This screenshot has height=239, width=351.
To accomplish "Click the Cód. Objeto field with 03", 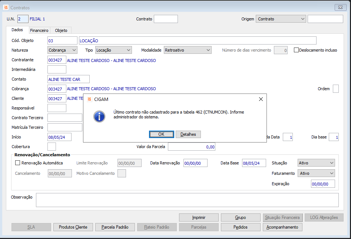I will point(62,40).
